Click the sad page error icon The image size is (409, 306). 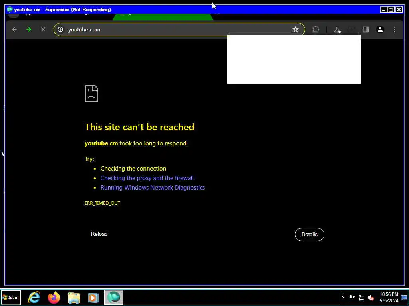(91, 93)
